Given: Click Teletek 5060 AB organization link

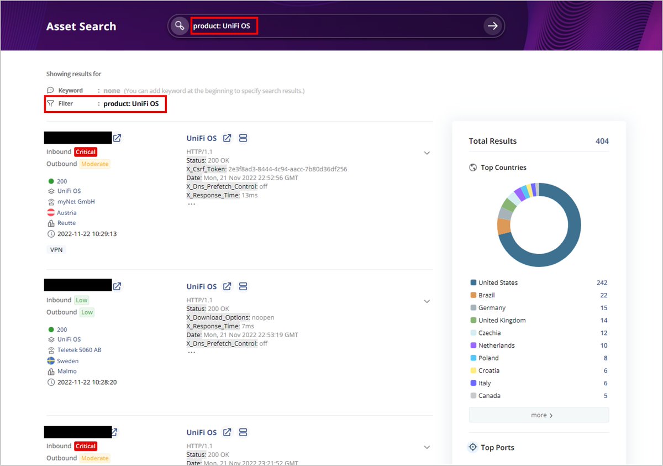Looking at the screenshot, I should (x=80, y=350).
